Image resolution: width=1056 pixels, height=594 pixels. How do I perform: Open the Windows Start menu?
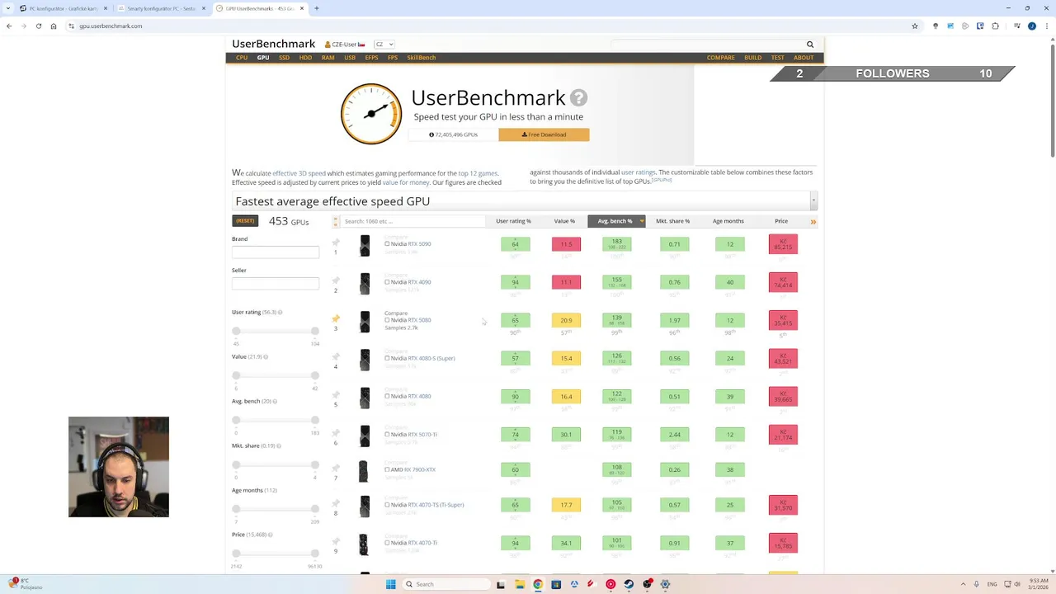pos(391,584)
